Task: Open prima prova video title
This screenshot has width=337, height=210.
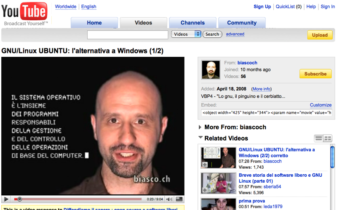Action: click(251, 201)
